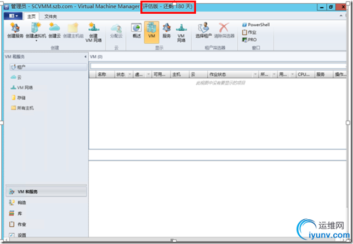
Task: Open the 用... column filter arrow
Action: point(293,75)
